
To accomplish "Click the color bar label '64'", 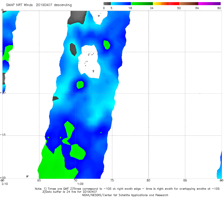I will point(197,8).
